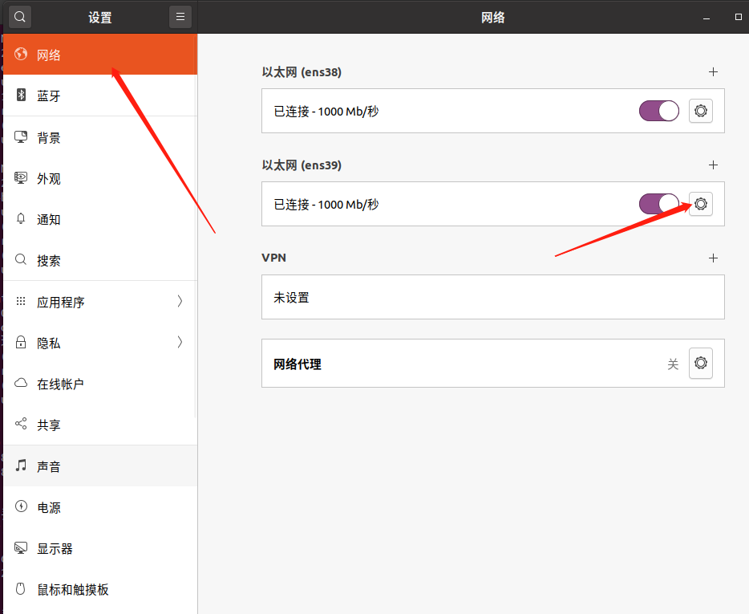Click the 未设置 VPN row

tap(493, 297)
